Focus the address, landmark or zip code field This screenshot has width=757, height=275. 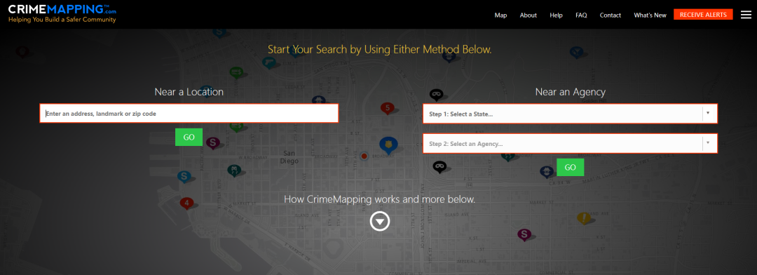[189, 114]
